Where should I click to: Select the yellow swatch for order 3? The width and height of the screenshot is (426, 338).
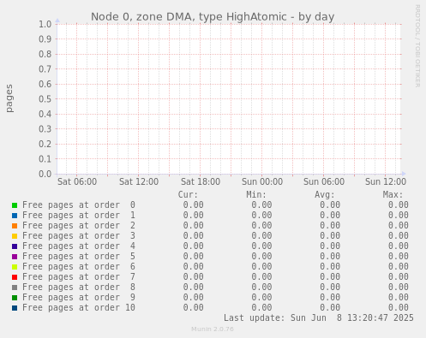click(15, 236)
